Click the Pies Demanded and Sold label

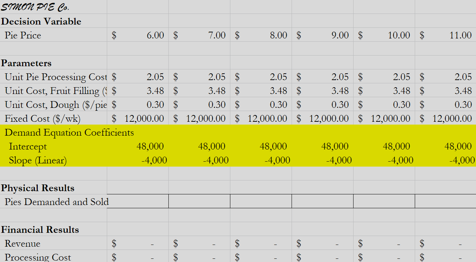pos(57,202)
